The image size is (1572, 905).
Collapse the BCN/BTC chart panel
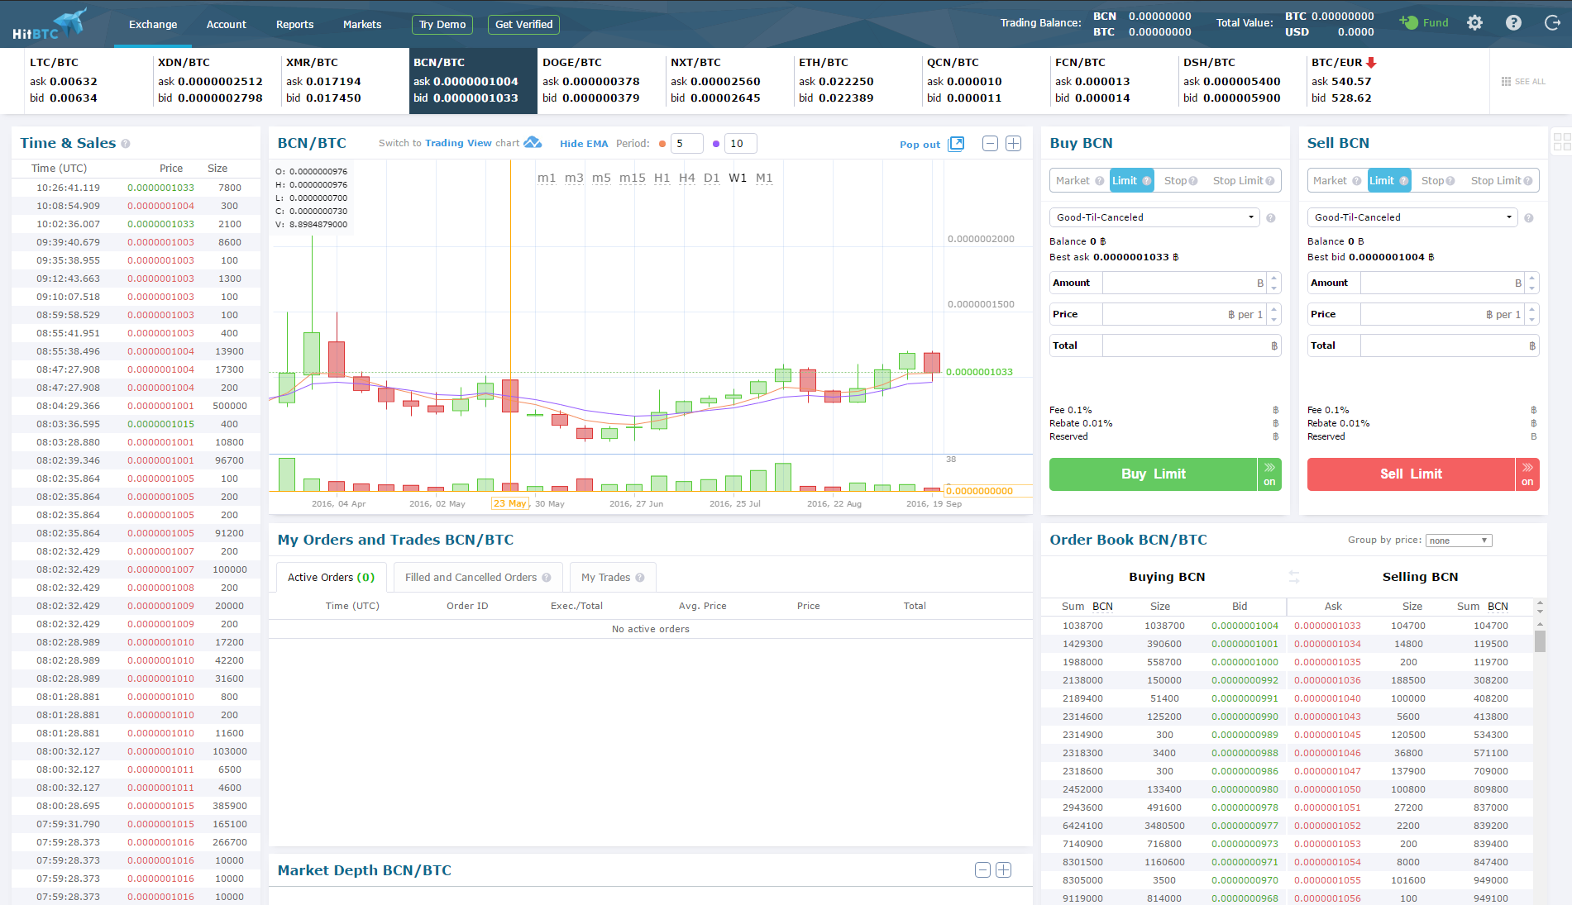coord(990,144)
